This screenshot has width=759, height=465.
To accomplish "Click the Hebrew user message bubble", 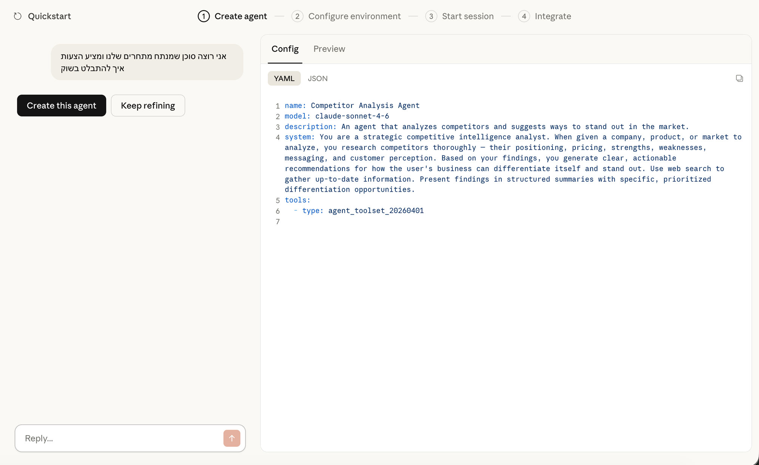I will (147, 62).
